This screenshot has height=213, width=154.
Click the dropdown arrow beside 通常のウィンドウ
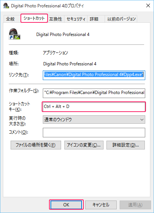coord(142,120)
